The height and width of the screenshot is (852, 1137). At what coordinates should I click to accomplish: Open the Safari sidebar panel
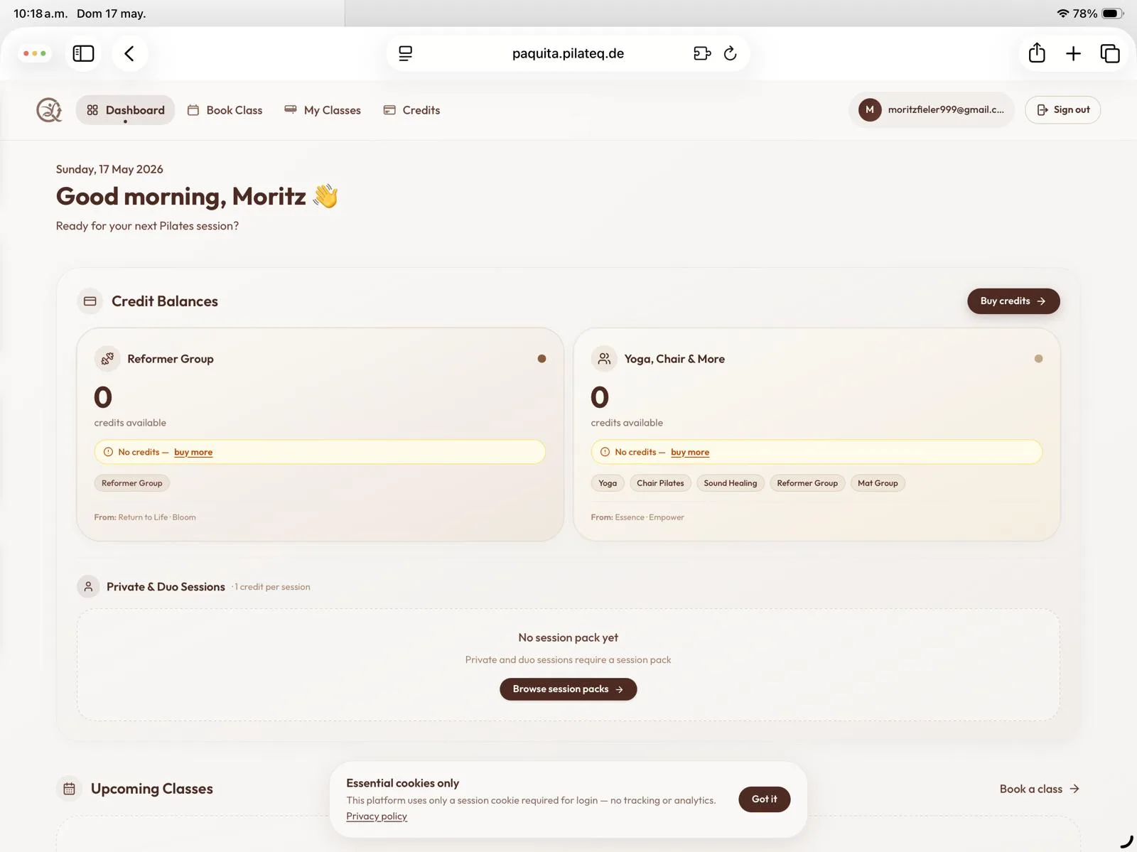click(83, 53)
